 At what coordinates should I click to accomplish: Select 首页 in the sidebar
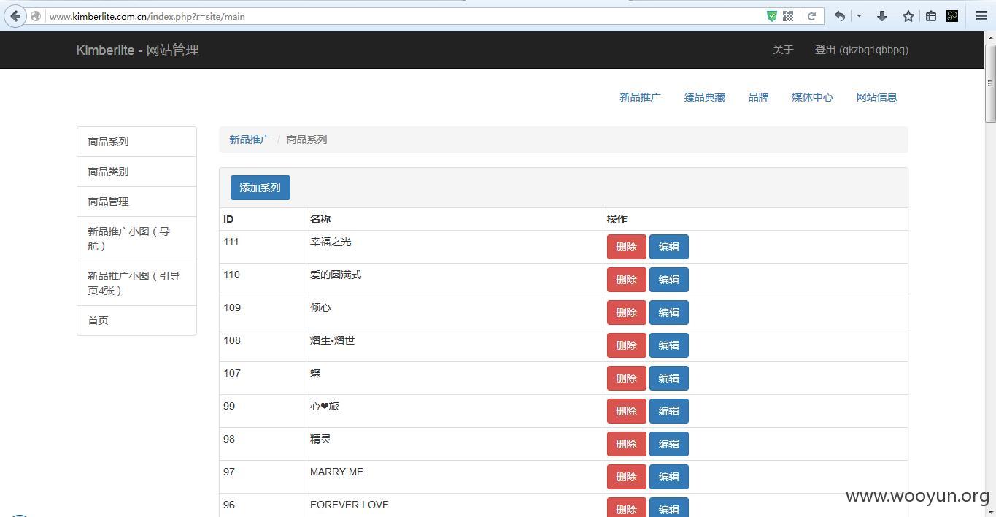coord(136,321)
